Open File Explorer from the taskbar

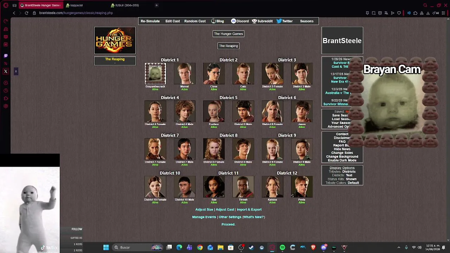click(220, 247)
